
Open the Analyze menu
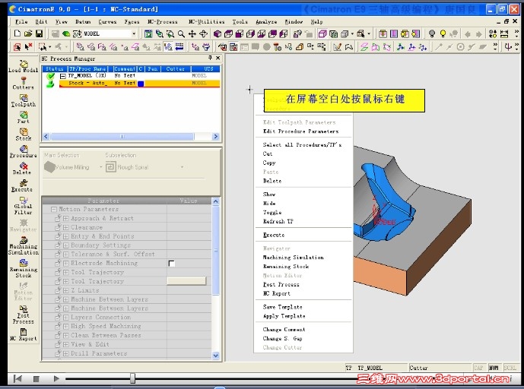(266, 22)
